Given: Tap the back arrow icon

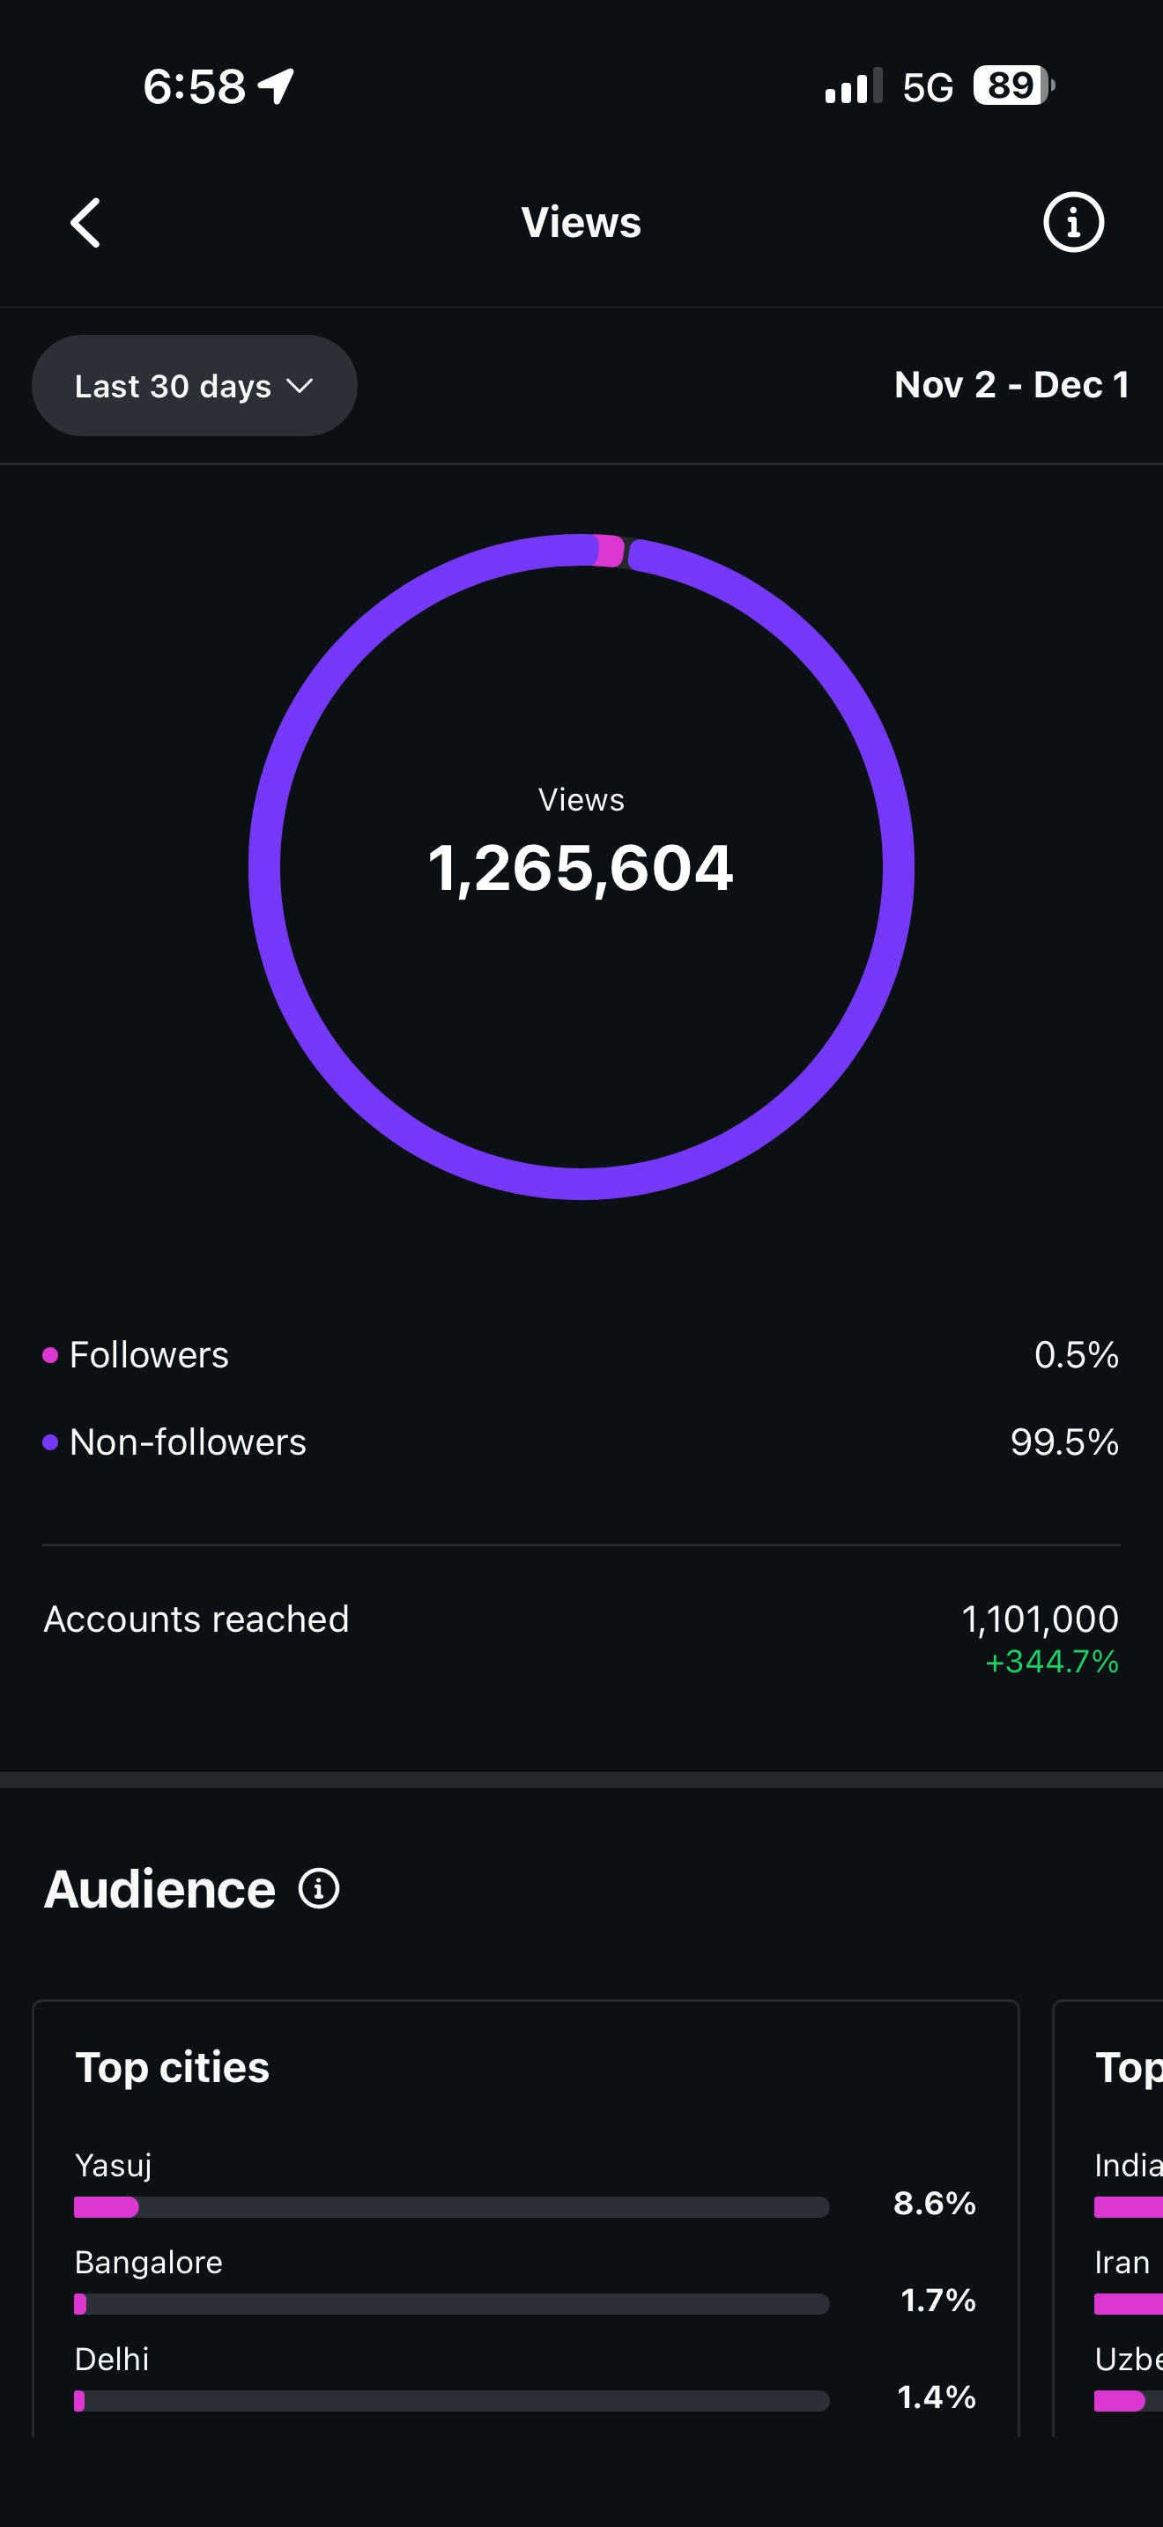Looking at the screenshot, I should (x=85, y=223).
